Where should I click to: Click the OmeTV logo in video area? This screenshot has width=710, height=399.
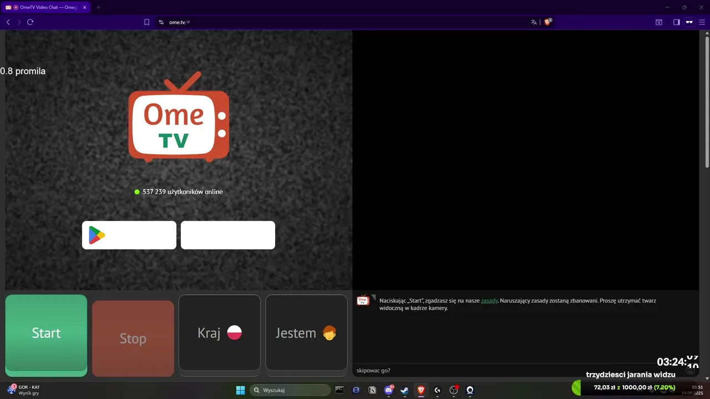coord(179,117)
